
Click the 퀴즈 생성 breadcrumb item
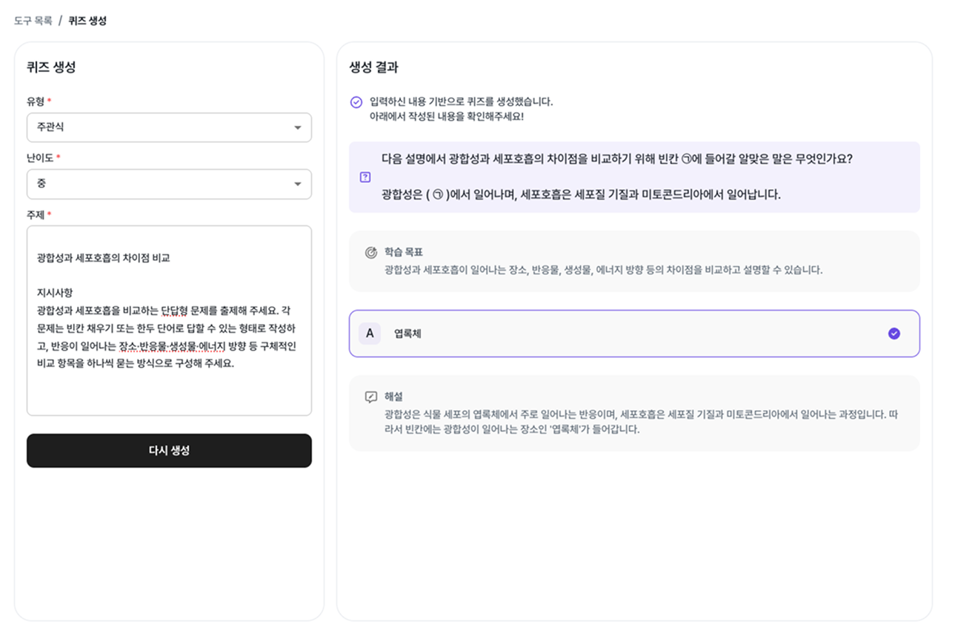(89, 20)
